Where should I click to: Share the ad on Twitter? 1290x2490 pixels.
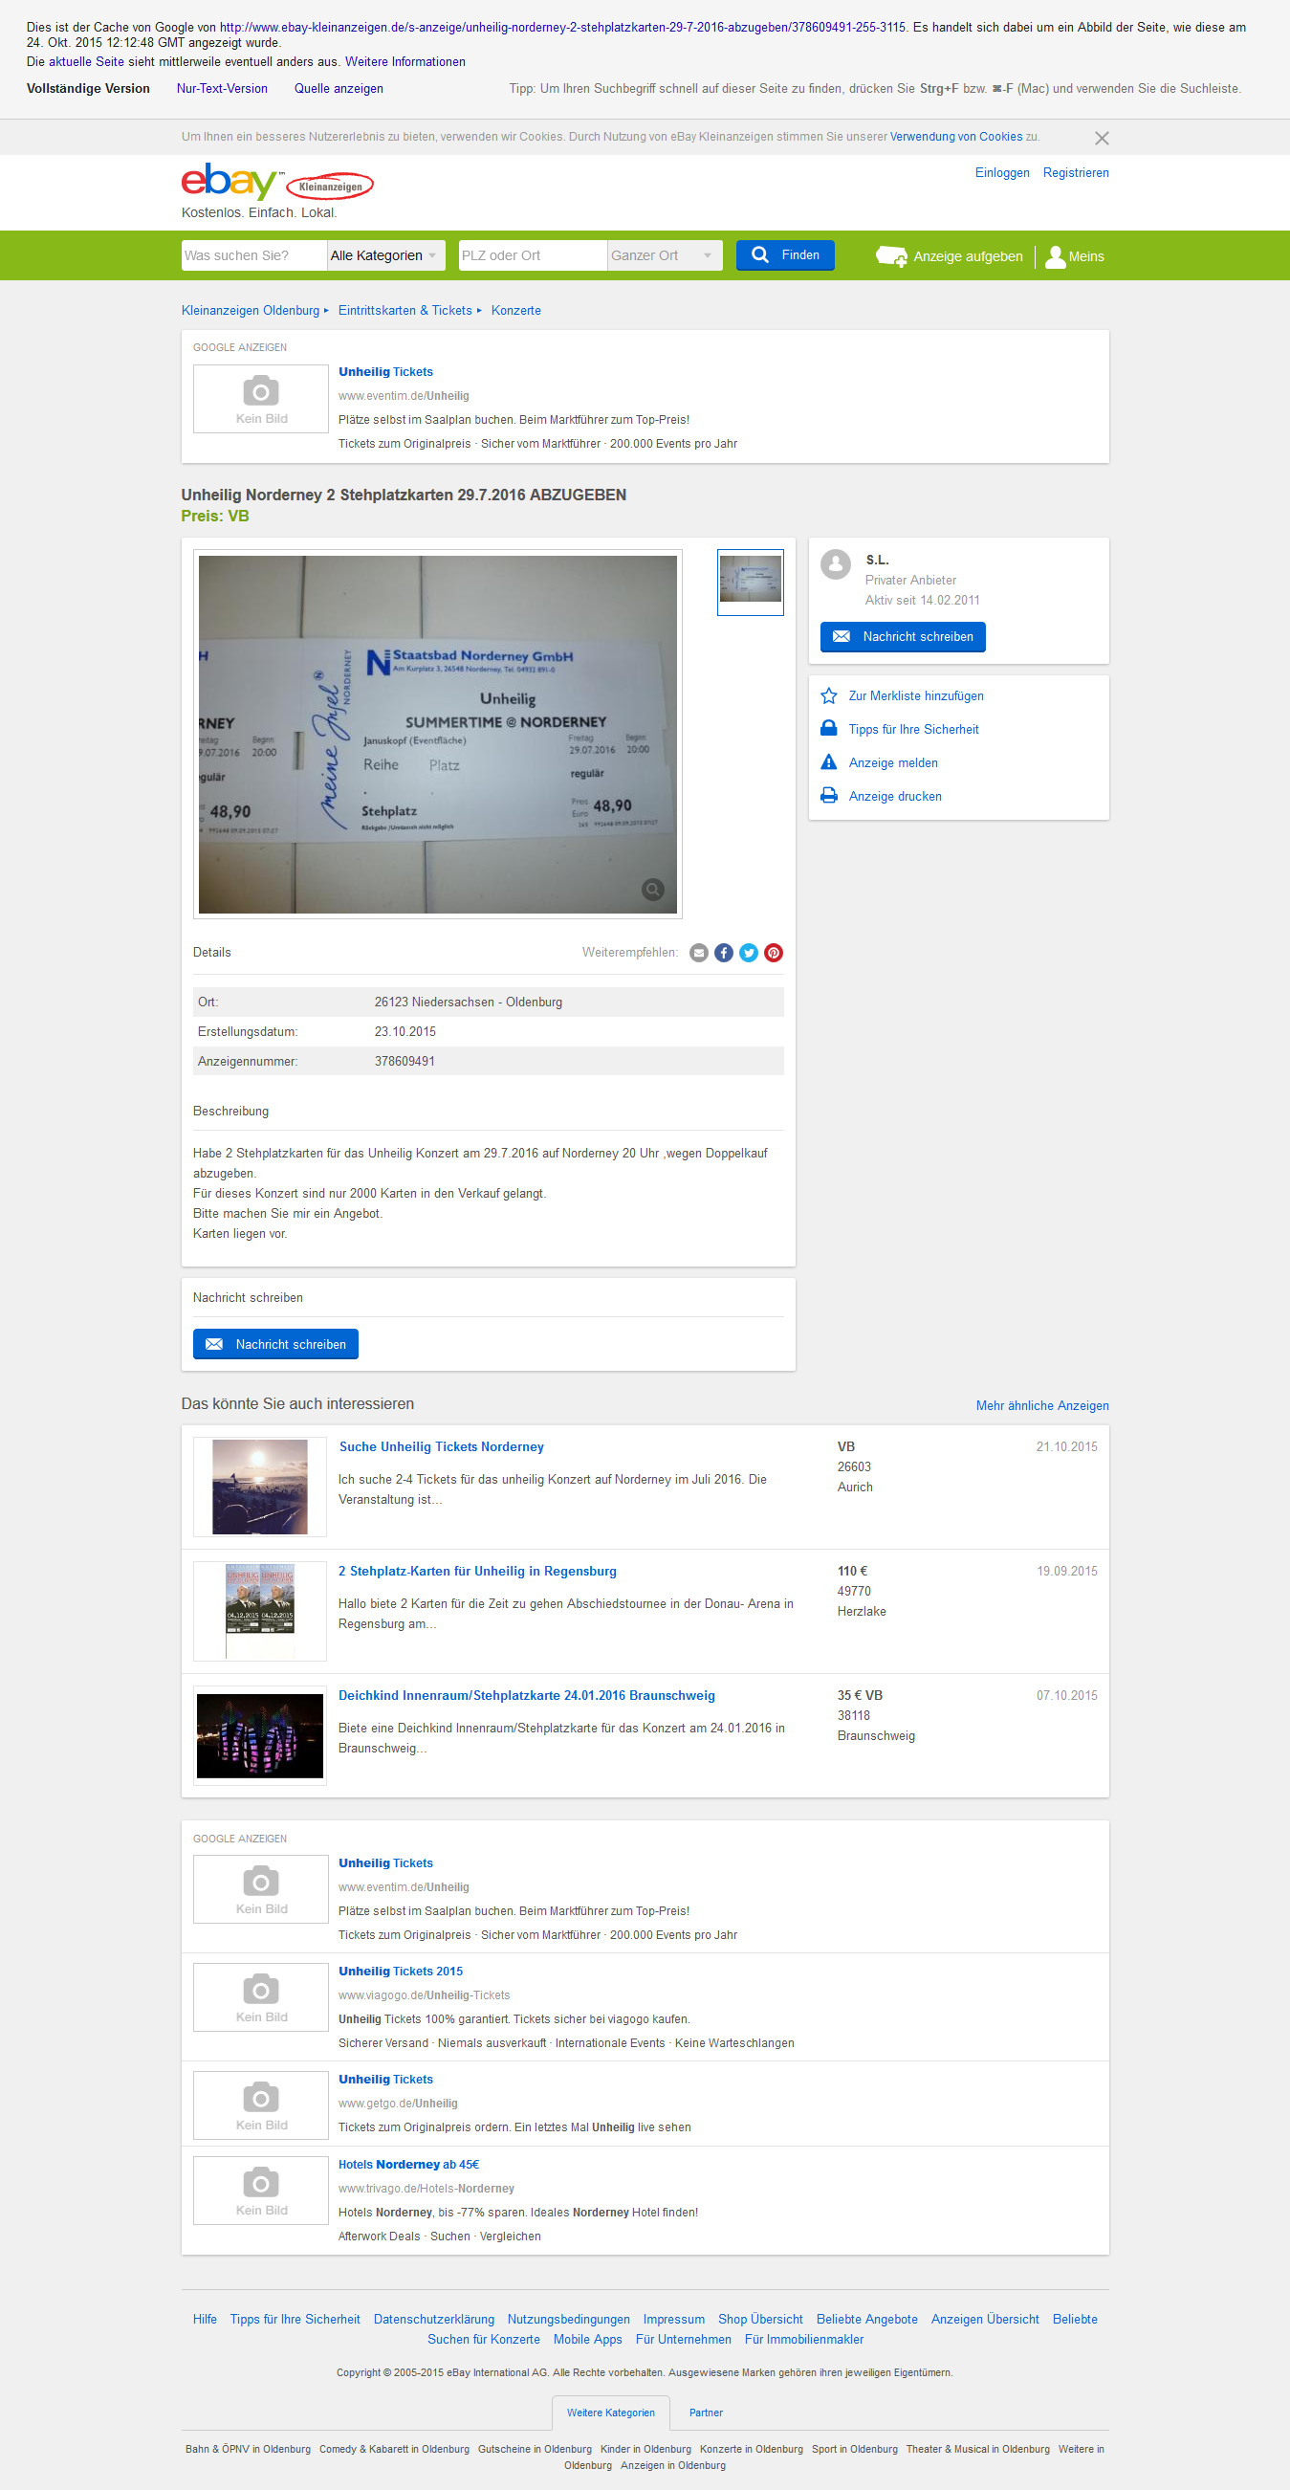[749, 953]
